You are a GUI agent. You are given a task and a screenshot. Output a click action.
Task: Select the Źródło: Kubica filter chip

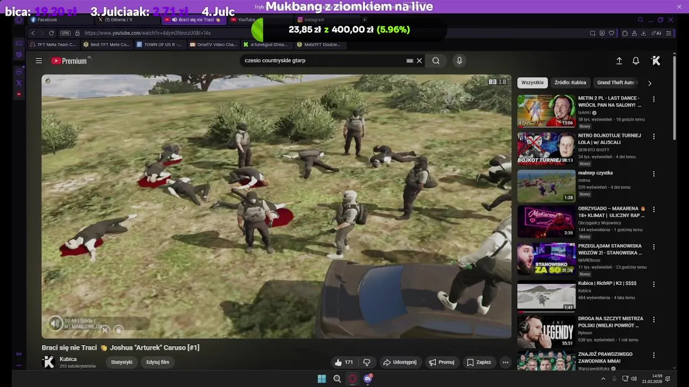click(x=570, y=83)
